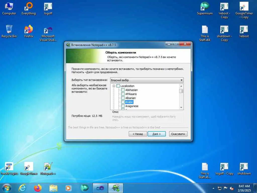Select the shutdown - Copy desktop shortcut
The image size is (257, 193).
click(x=224, y=33)
